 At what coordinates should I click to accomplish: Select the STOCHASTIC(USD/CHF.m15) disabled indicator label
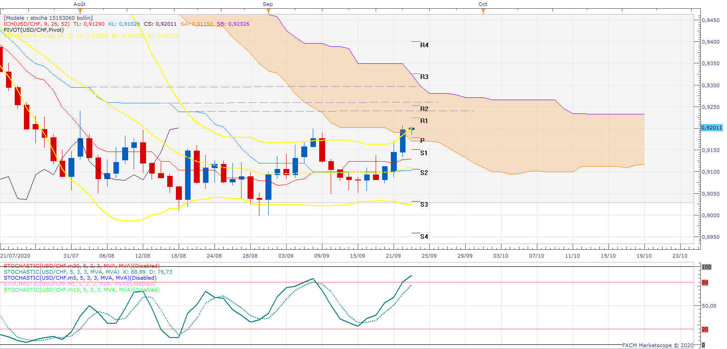click(x=81, y=290)
